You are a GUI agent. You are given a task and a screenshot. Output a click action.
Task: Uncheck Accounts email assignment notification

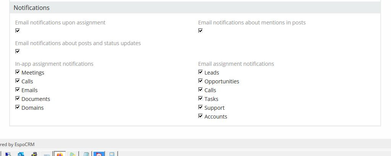200,116
